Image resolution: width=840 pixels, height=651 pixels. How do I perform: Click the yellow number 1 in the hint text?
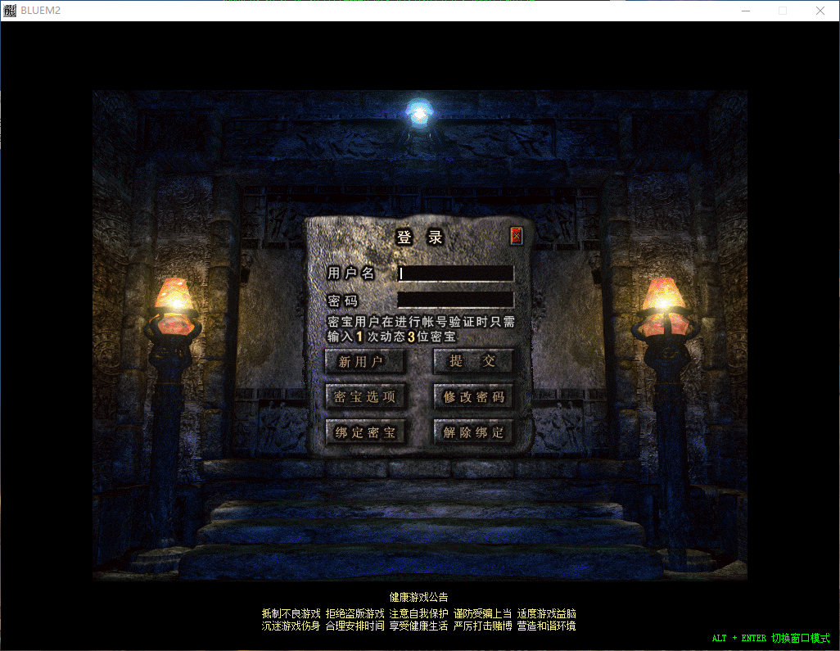(359, 337)
